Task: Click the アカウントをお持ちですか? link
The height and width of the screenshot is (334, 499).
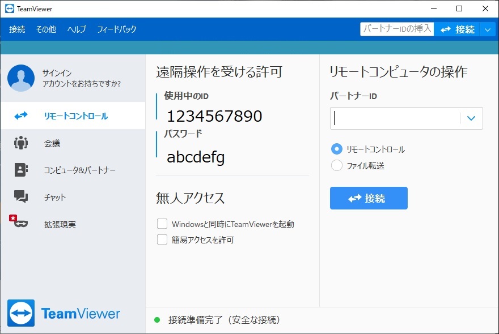Action: (82, 84)
